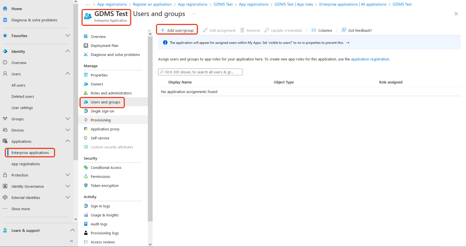This screenshot has height=247, width=466.
Task: Click the Groups icon in sidebar
Action: (x=5, y=119)
